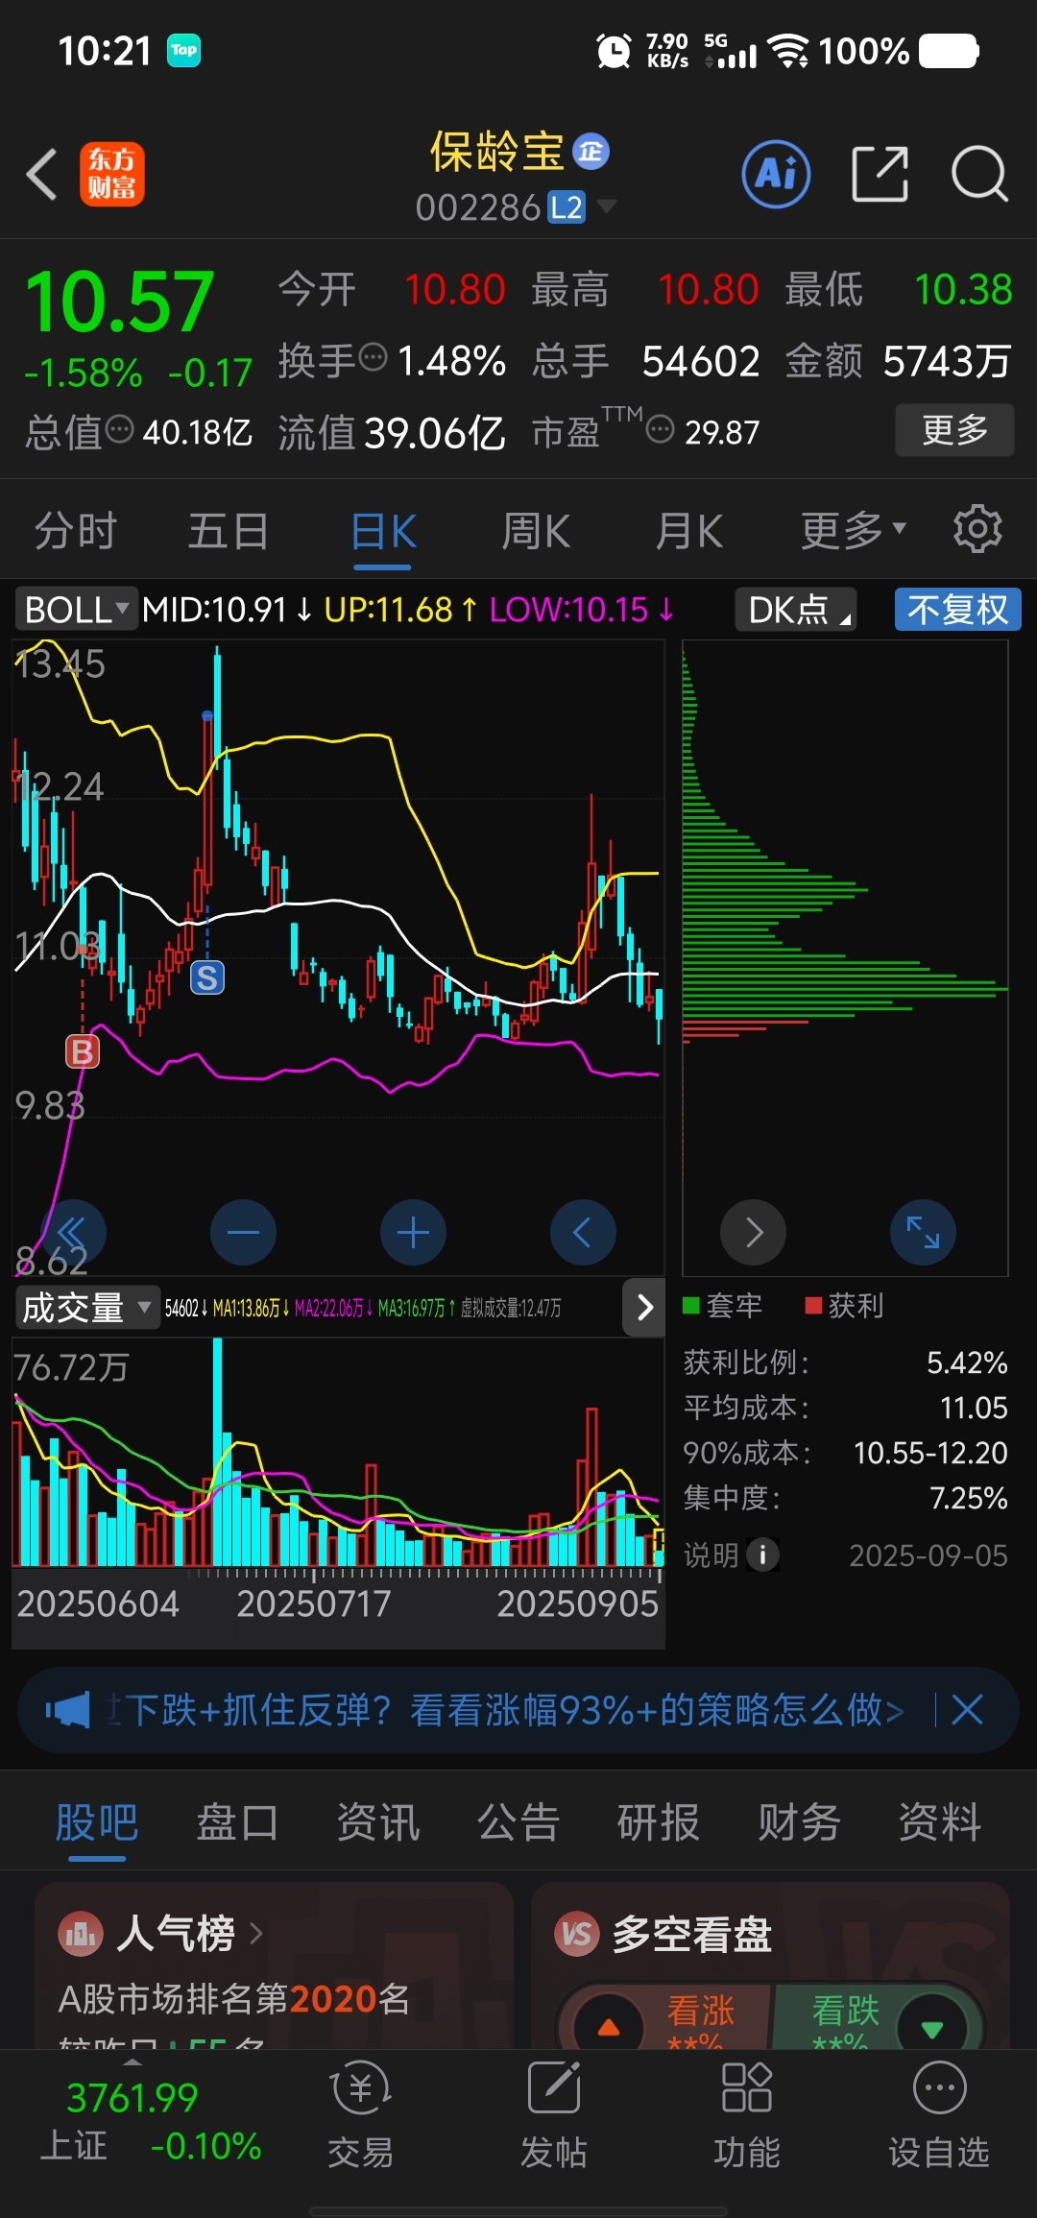Image resolution: width=1037 pixels, height=2218 pixels.
Task: Tap the blue 企 badge next to 保龄宝
Action: coord(591,151)
